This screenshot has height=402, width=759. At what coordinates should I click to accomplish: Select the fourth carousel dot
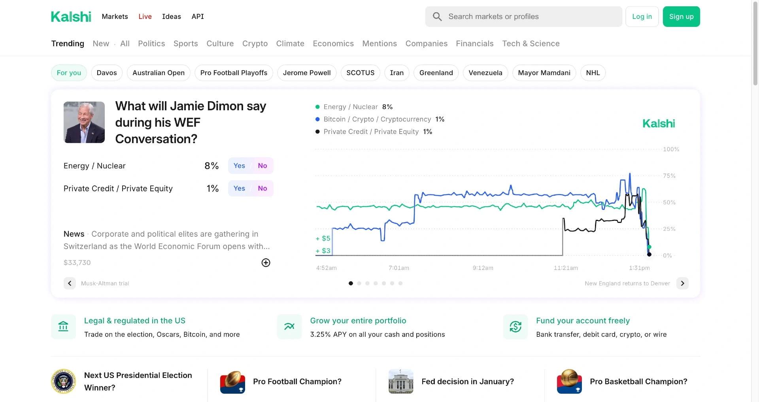tap(376, 283)
